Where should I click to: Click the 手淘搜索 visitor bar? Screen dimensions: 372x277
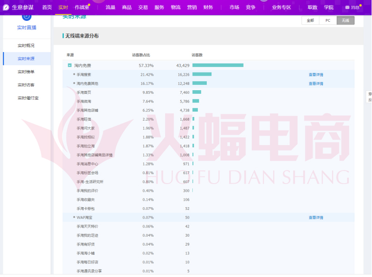click(x=202, y=74)
